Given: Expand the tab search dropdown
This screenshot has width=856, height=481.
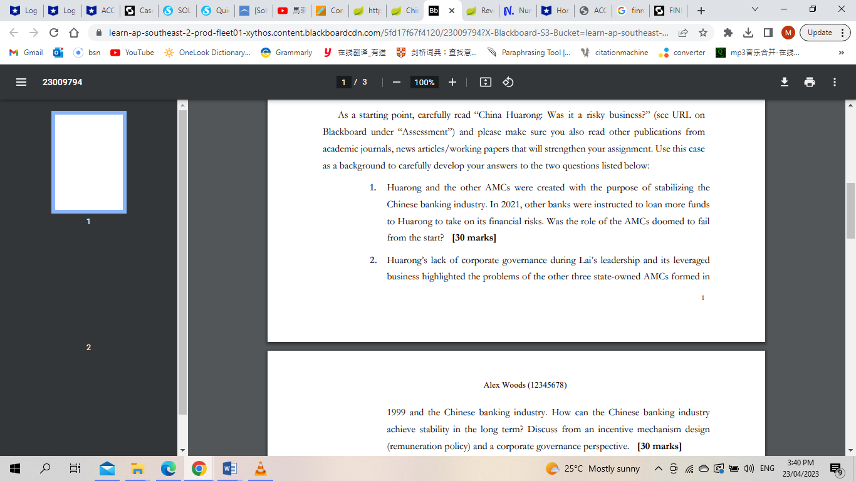Looking at the screenshot, I should click(754, 9).
